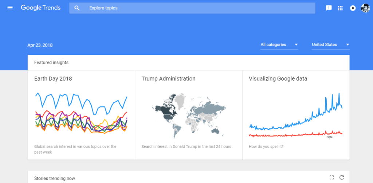Toggle fullscreen for trending stories

click(331, 177)
